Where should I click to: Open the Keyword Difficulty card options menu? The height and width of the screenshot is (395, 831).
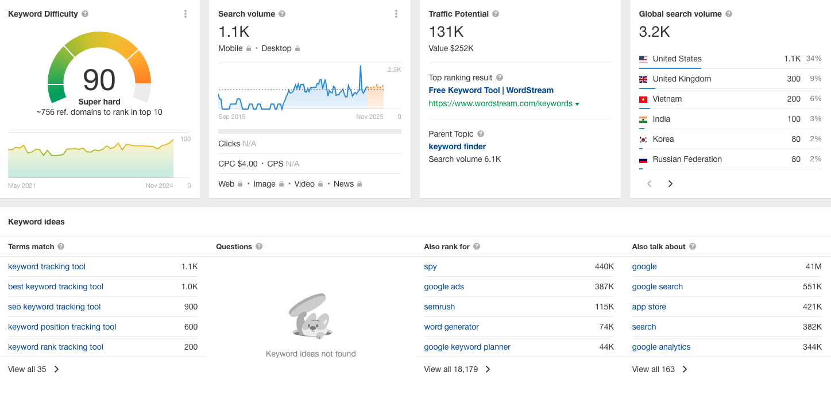point(185,13)
